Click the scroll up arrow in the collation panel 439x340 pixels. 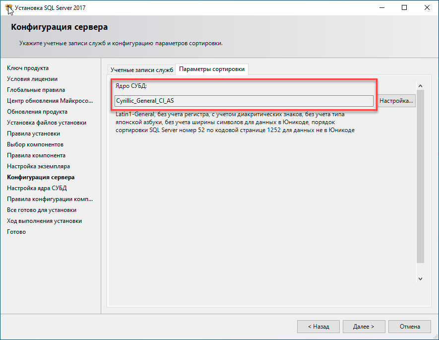(x=420, y=86)
